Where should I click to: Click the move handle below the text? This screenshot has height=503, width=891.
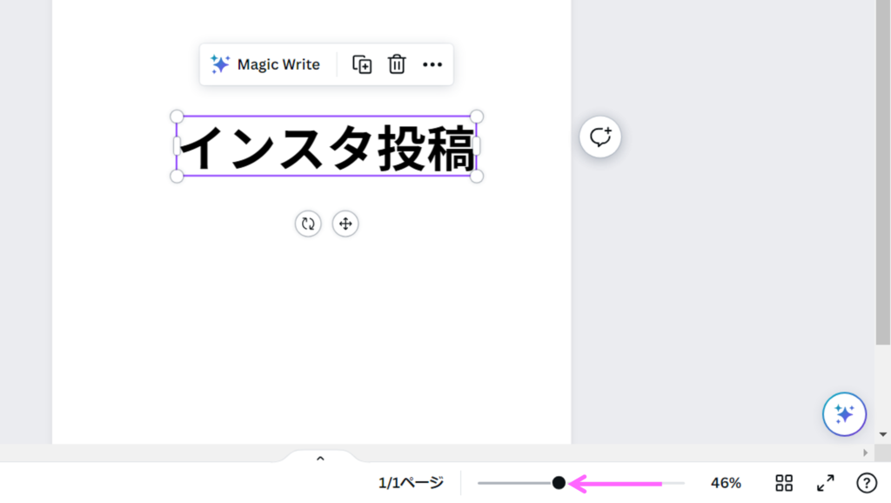click(345, 224)
